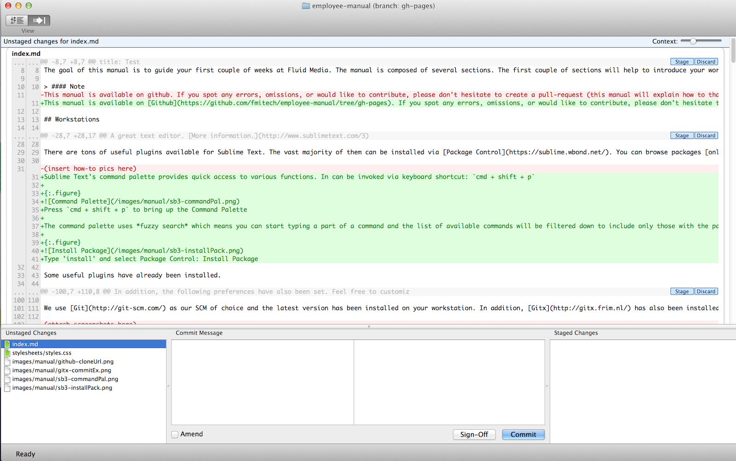Click the gitx-commitEx.png file icon
736x461 pixels.
tap(7, 370)
